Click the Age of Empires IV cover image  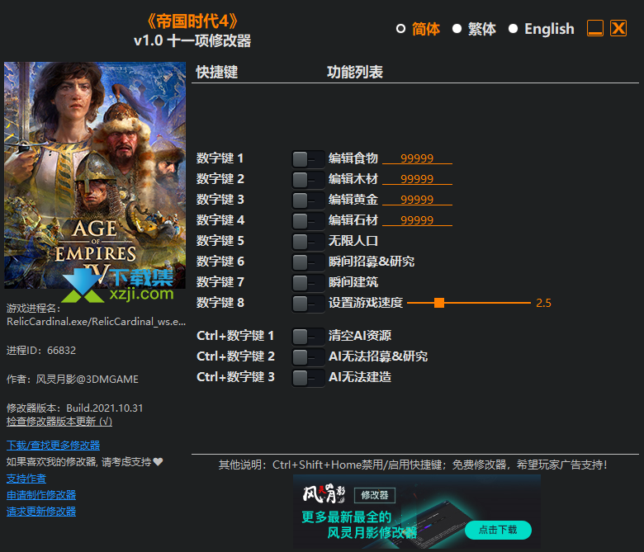(95, 175)
